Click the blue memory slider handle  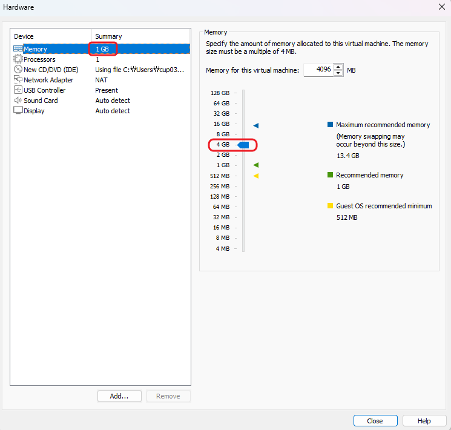click(243, 145)
